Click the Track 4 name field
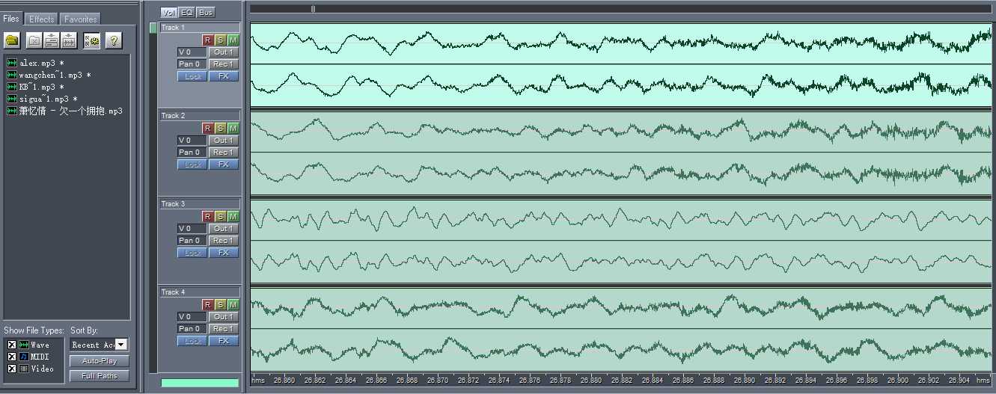 pos(200,292)
